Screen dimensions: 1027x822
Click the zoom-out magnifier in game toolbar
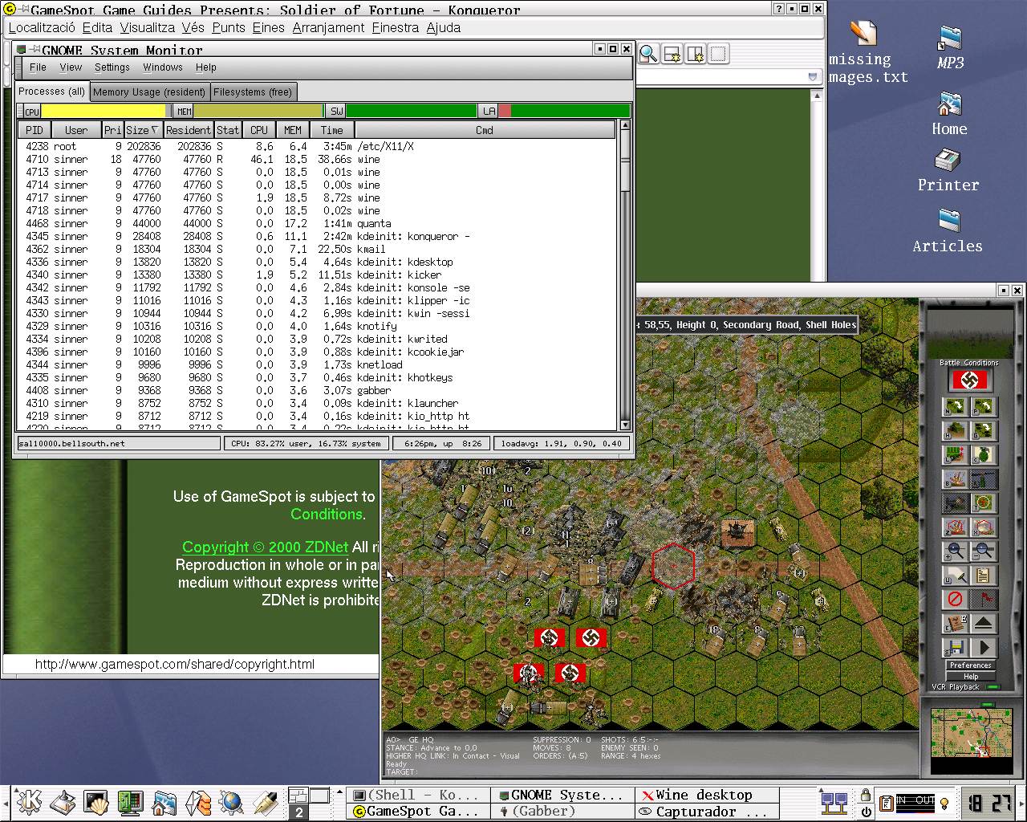coord(984,551)
